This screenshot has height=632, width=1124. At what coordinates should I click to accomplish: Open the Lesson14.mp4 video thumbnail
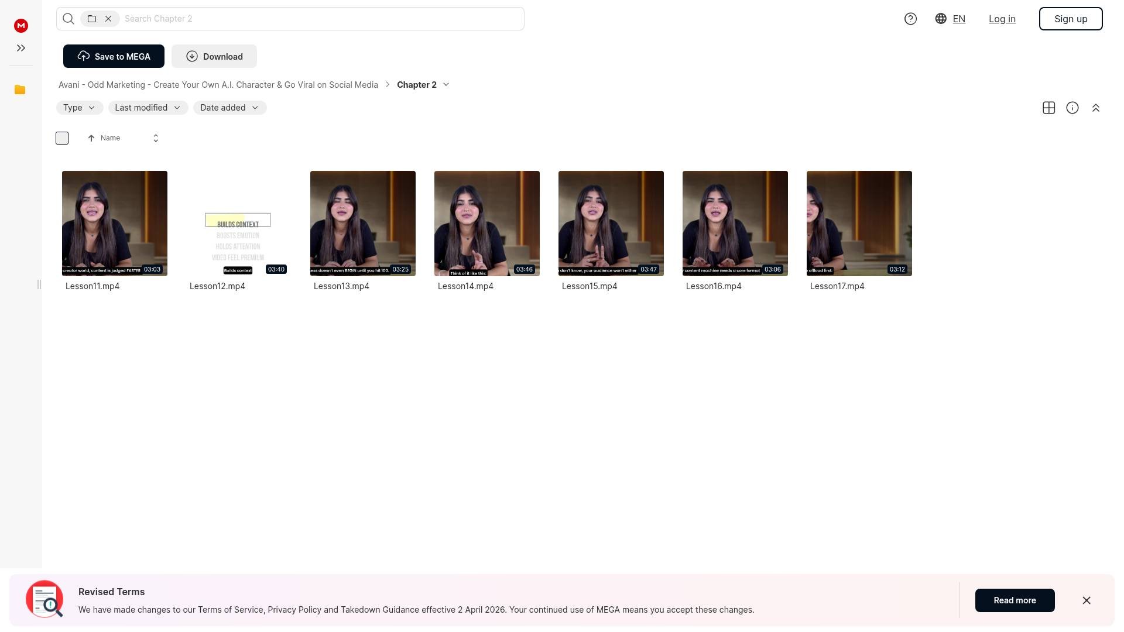(x=487, y=223)
